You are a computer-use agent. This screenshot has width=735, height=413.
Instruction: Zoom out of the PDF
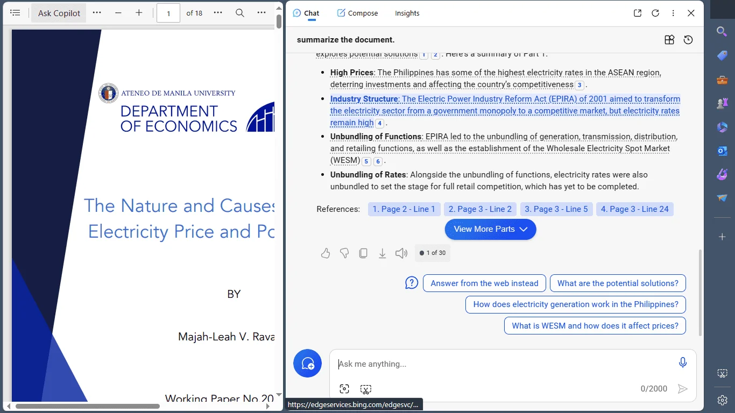click(x=118, y=13)
